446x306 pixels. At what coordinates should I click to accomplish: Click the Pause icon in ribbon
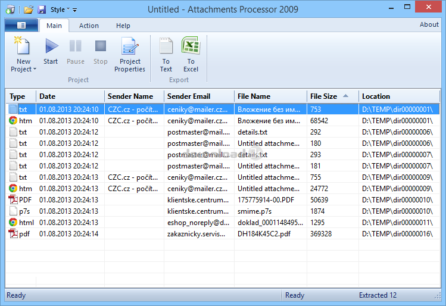click(x=76, y=46)
